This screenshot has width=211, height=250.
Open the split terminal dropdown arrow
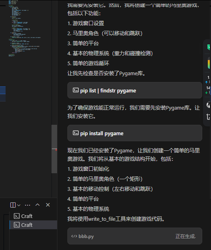tap(19, 205)
